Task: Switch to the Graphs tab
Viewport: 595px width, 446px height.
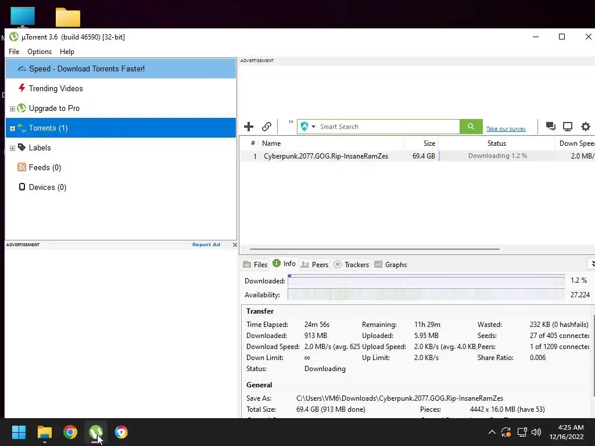Action: 390,265
